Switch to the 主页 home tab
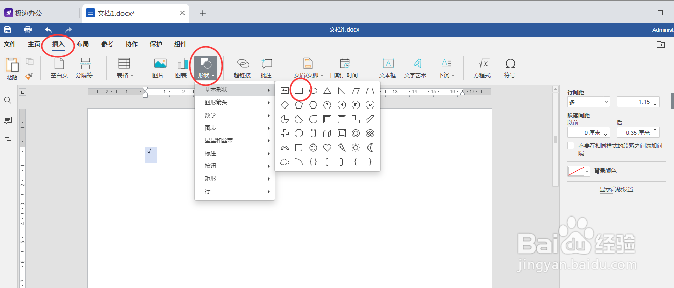 point(34,44)
